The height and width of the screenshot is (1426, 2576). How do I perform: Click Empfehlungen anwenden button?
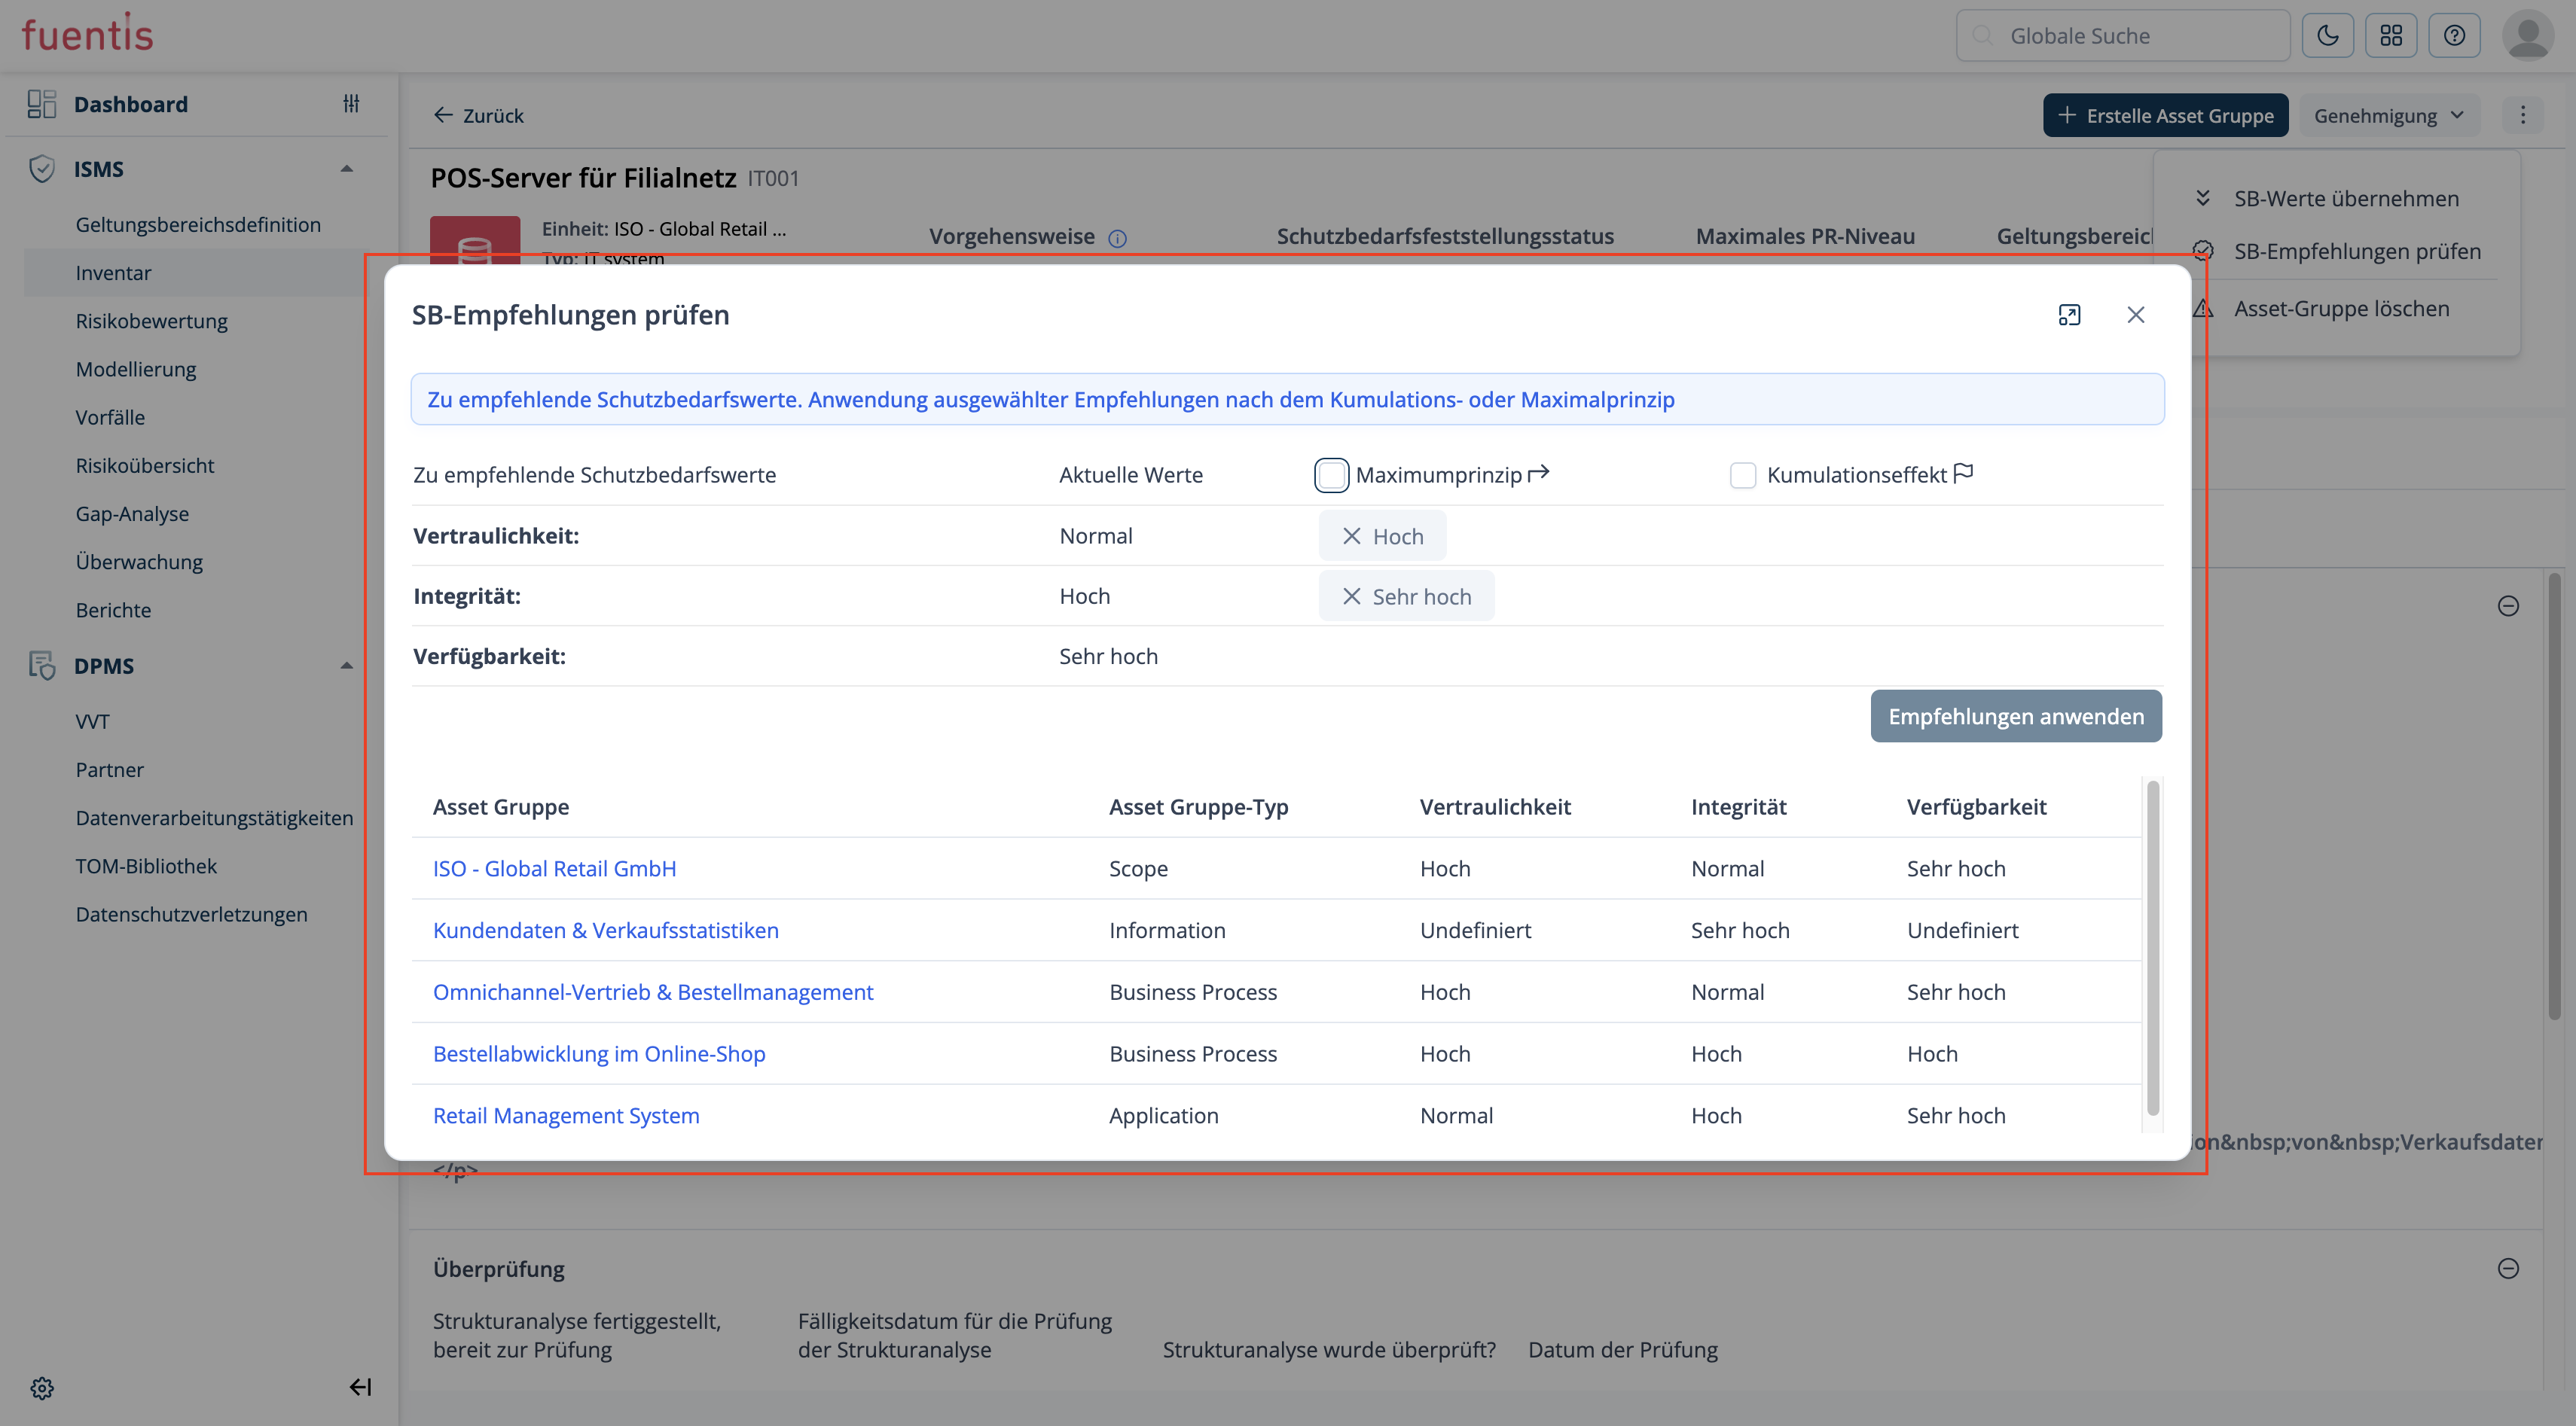coord(2015,717)
